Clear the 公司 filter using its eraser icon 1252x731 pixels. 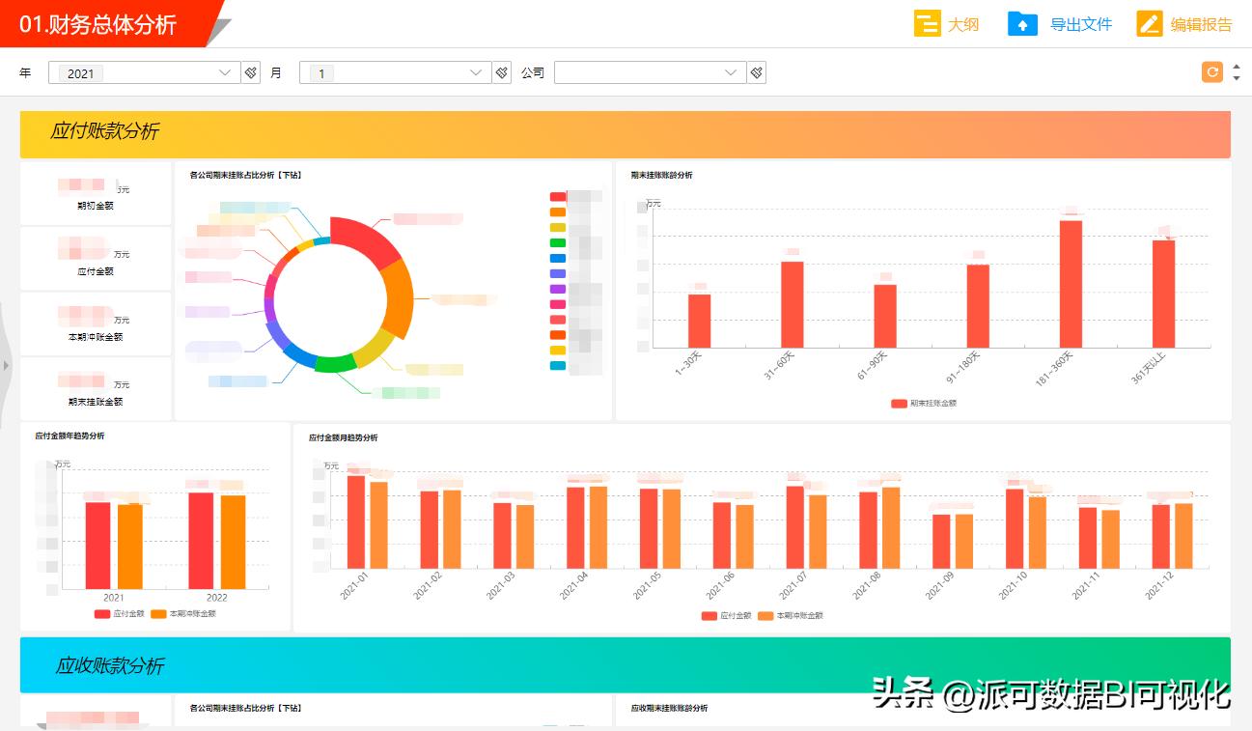[756, 71]
